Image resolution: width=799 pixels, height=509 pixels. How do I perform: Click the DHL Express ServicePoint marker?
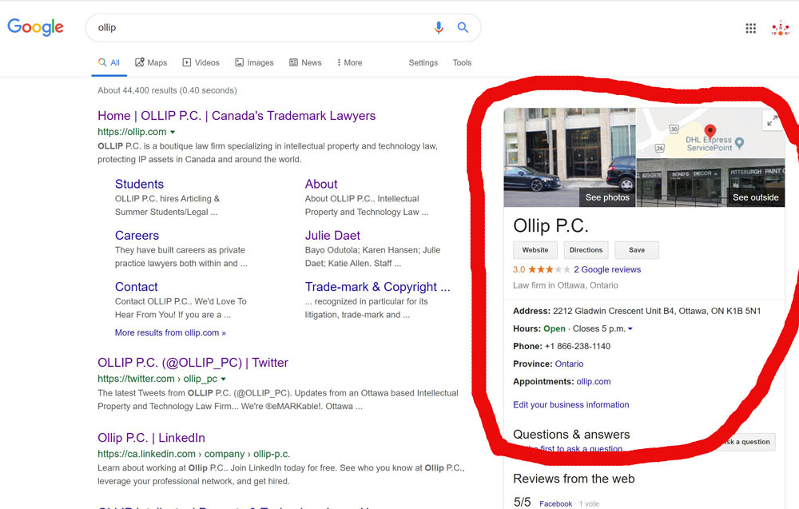739,143
